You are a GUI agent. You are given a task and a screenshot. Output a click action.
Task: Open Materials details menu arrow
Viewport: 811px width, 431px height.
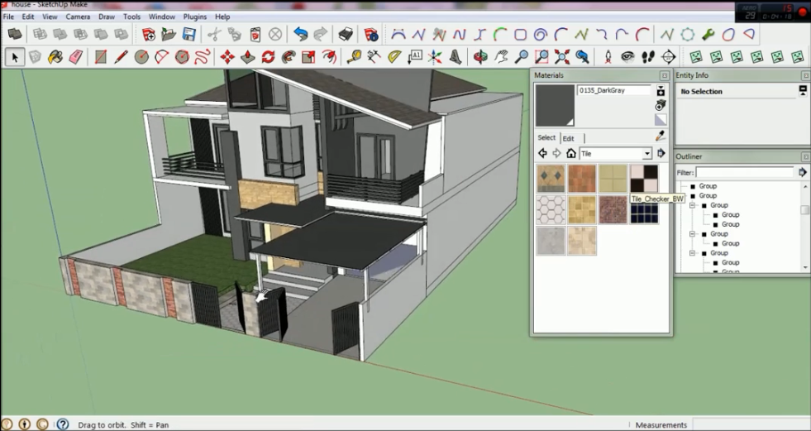pyautogui.click(x=661, y=153)
